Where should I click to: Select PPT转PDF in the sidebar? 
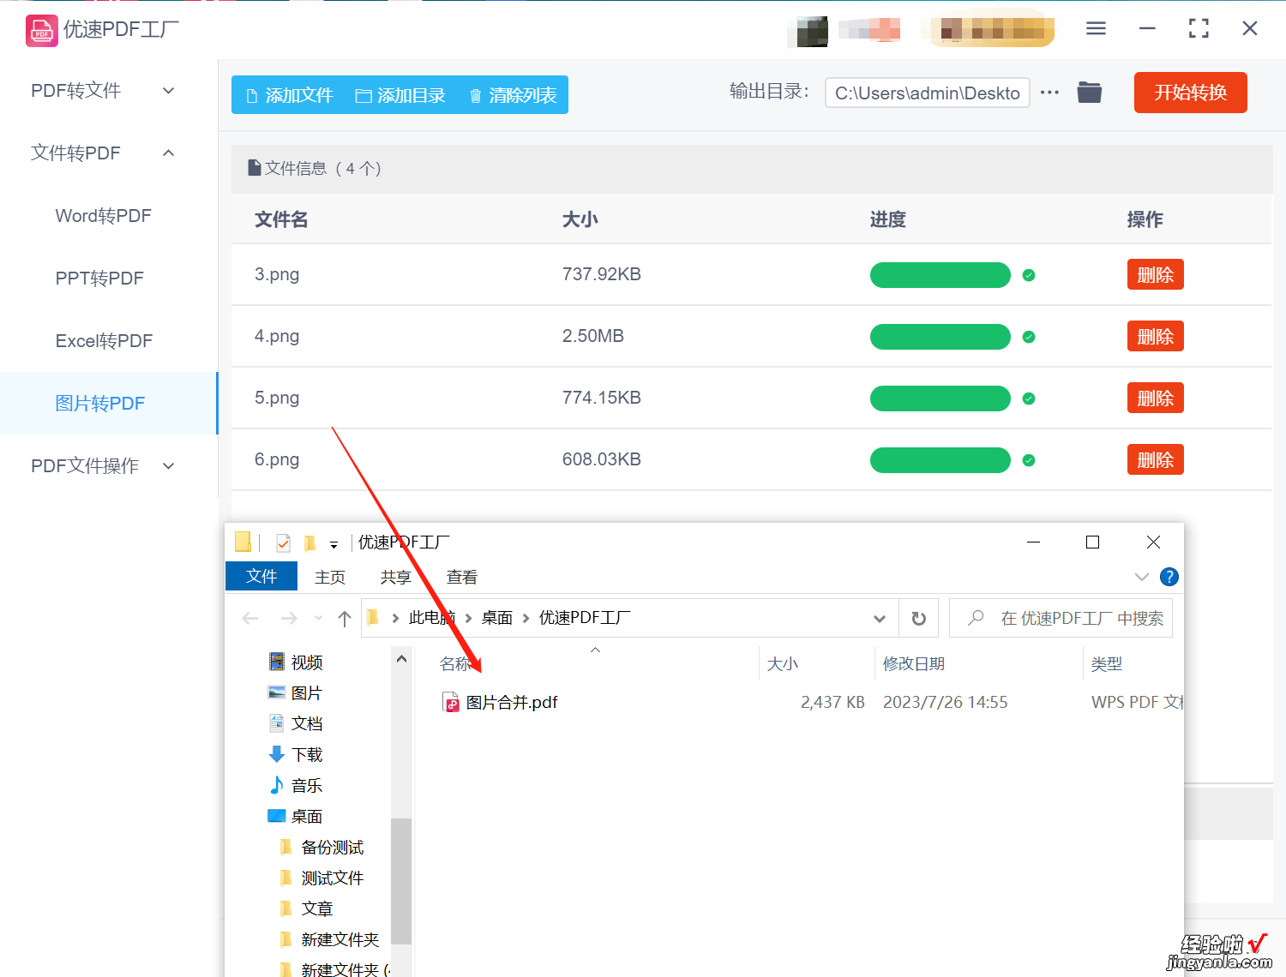point(99,279)
